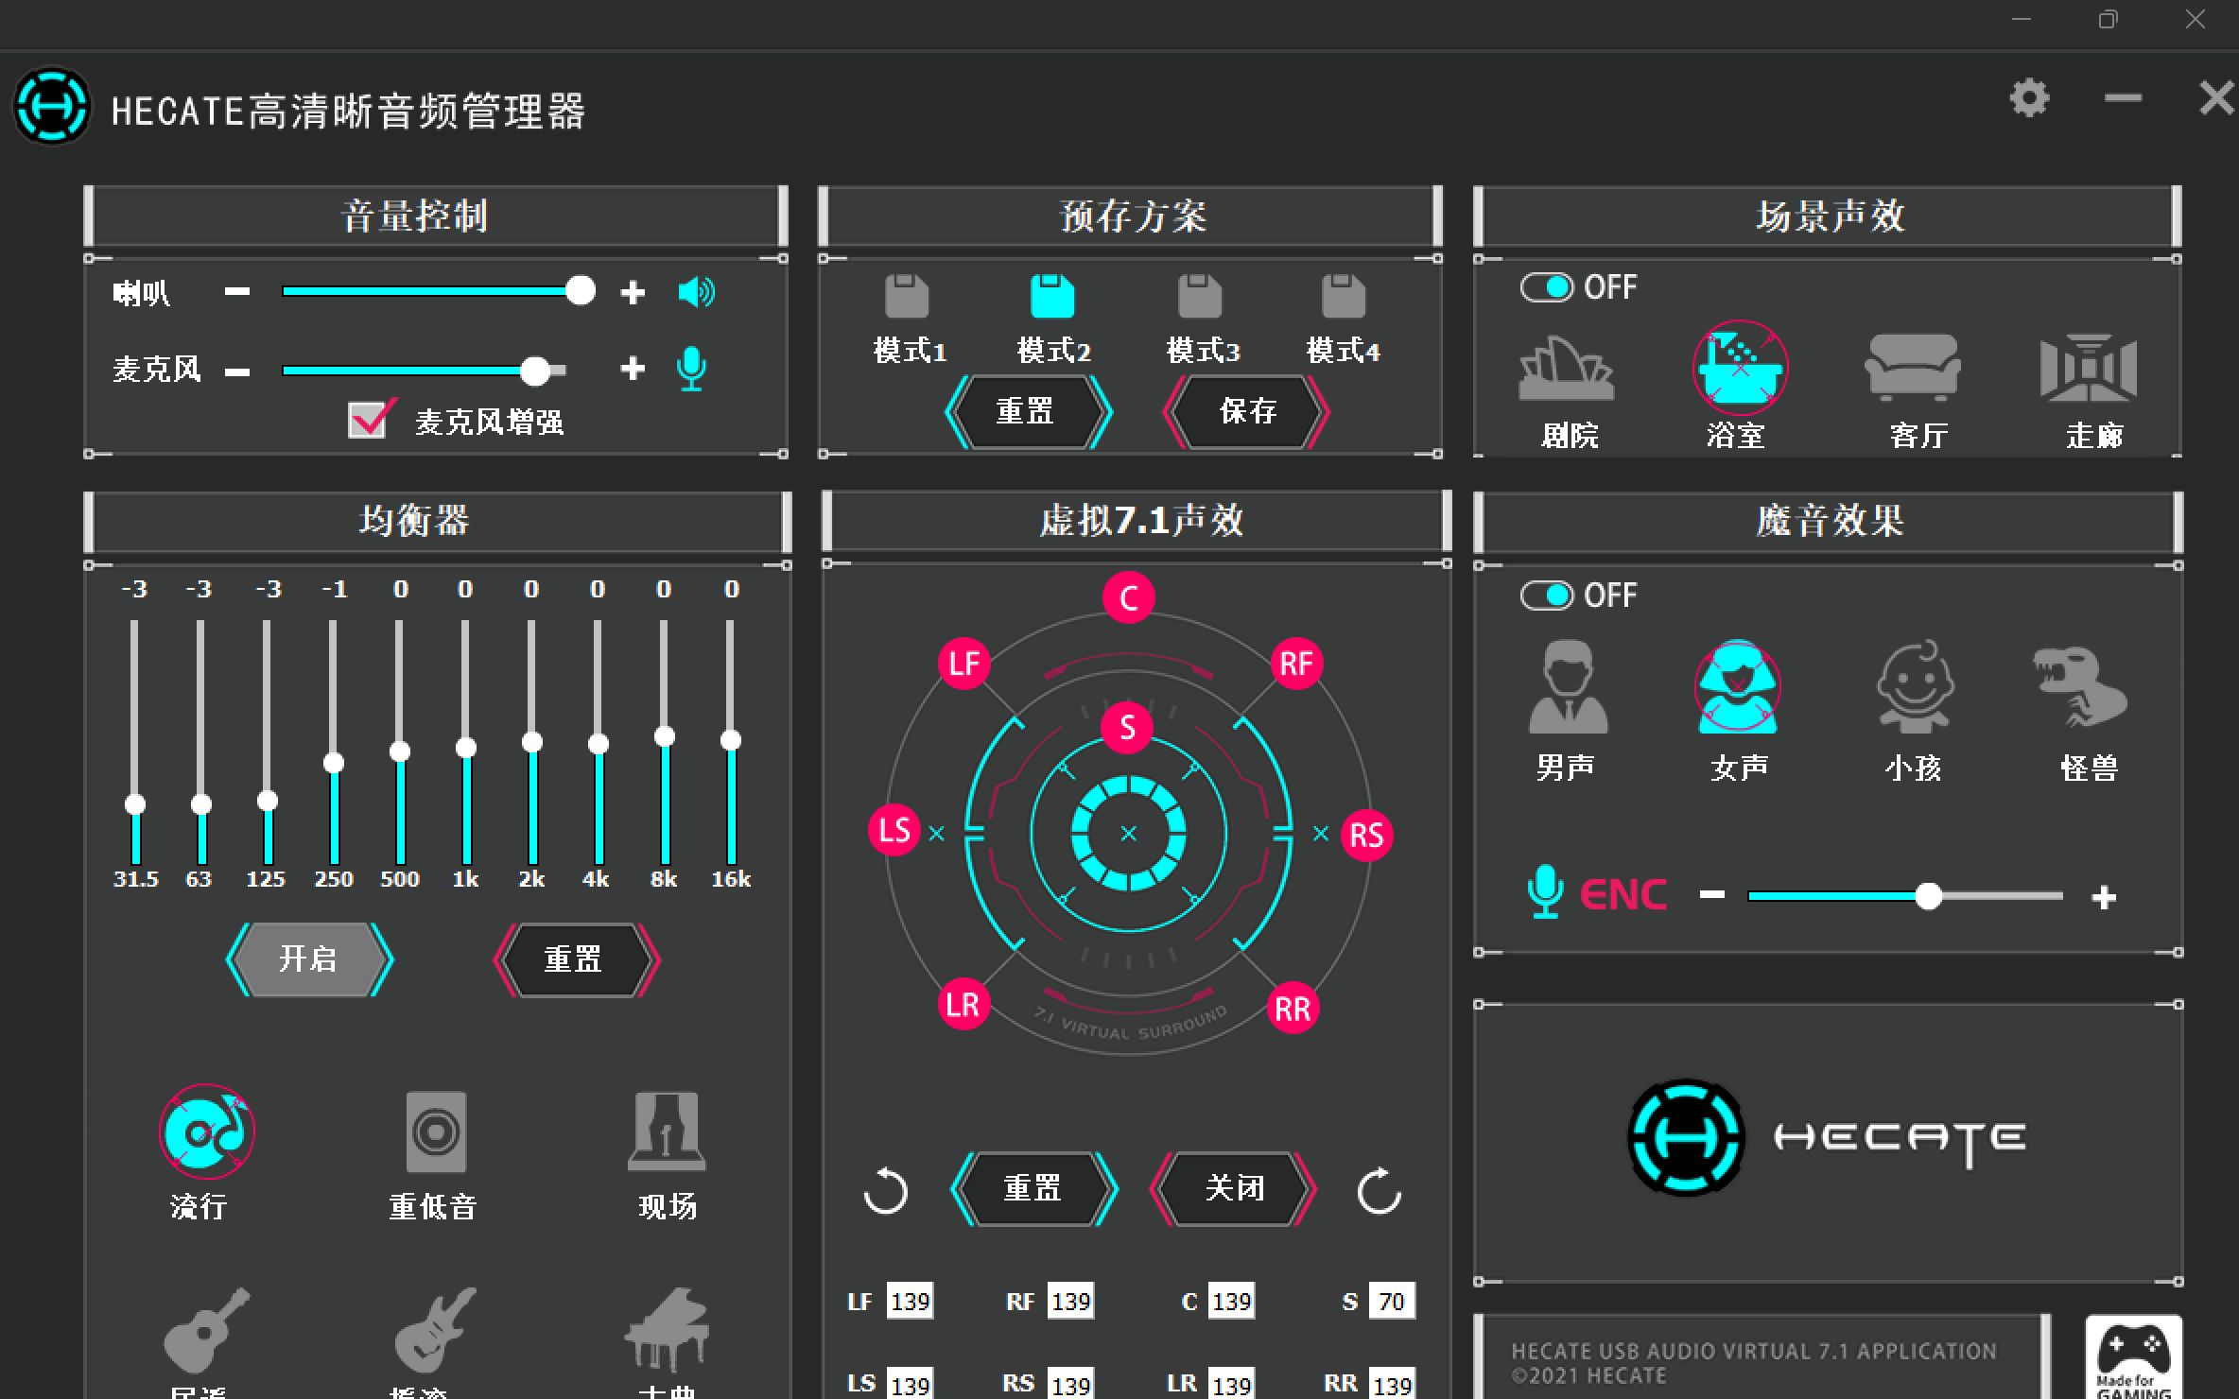
Task: Click the C center speaker node
Action: point(1129,597)
